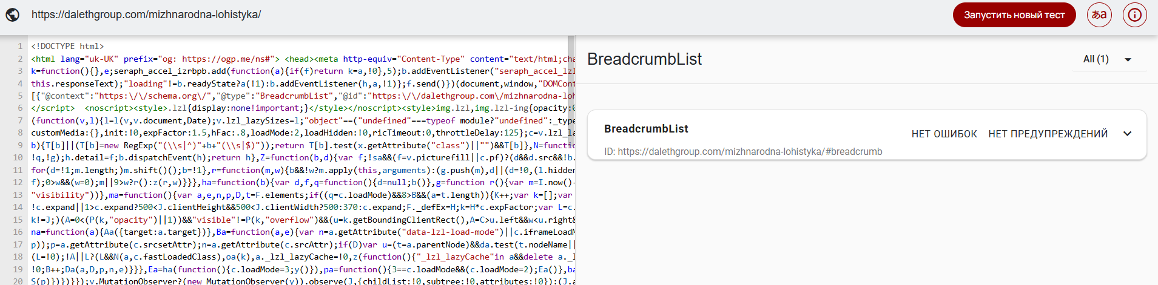Click line number 5 in the code gutter
1158x285 pixels.
coord(20,96)
